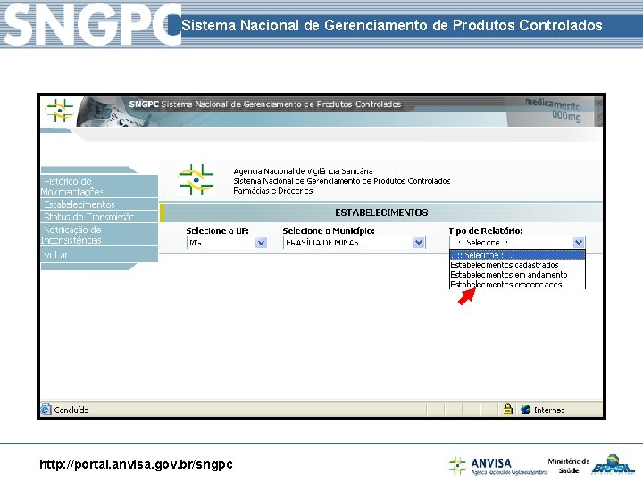Select Estabelecimentos cadastrados report type

coord(517,265)
